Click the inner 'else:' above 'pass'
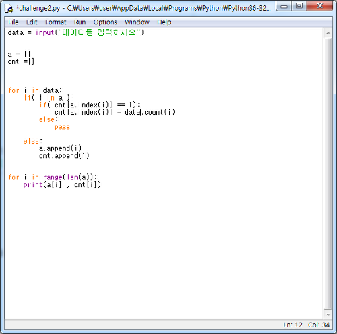The width and height of the screenshot is (337, 334). coord(49,119)
